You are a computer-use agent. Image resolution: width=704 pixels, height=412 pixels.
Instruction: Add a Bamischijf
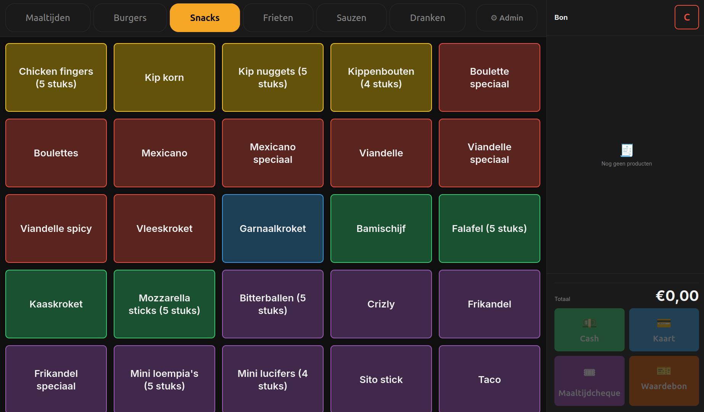(381, 229)
